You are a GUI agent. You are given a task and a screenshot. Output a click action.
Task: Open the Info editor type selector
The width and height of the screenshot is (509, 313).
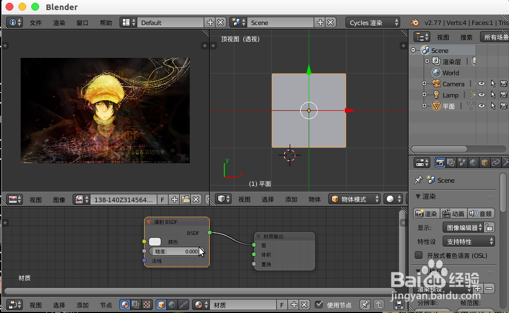[15, 22]
